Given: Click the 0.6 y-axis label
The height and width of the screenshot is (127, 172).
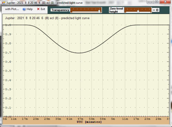Looking at the screenshot, I should point(8,62).
